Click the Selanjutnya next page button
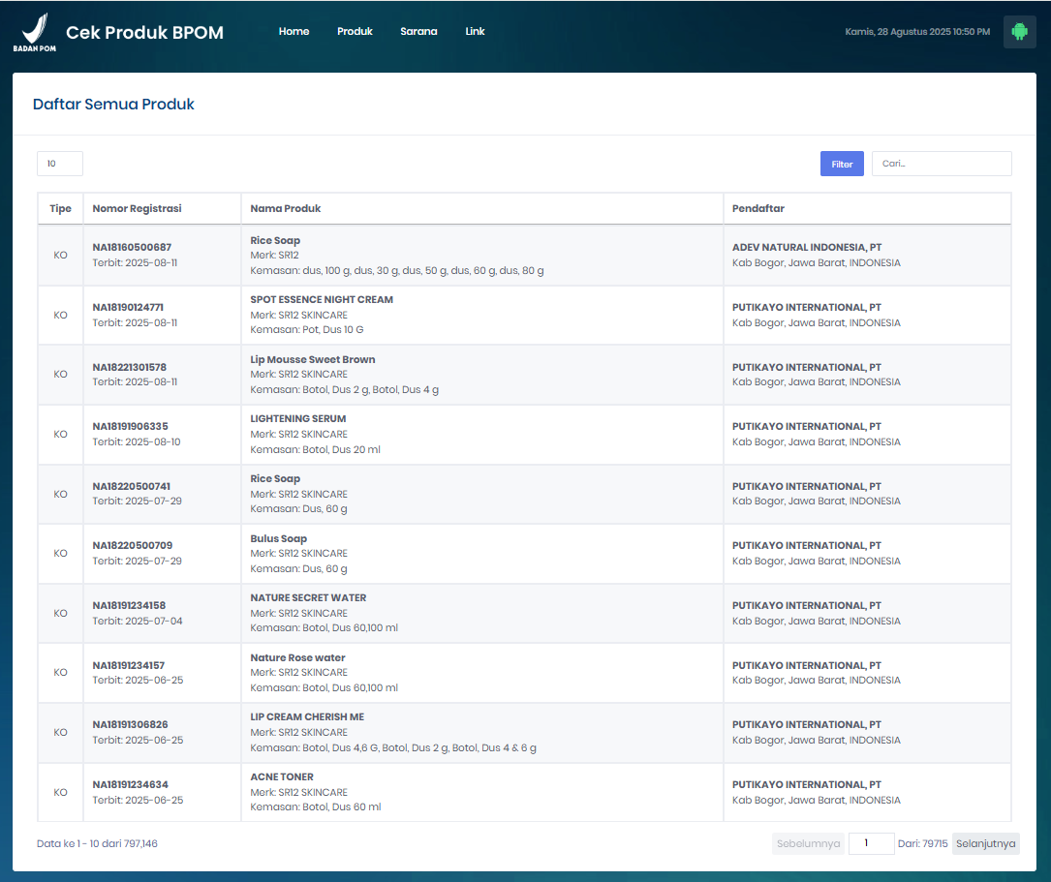Screen dimensions: 1051x882 pyautogui.click(x=985, y=843)
